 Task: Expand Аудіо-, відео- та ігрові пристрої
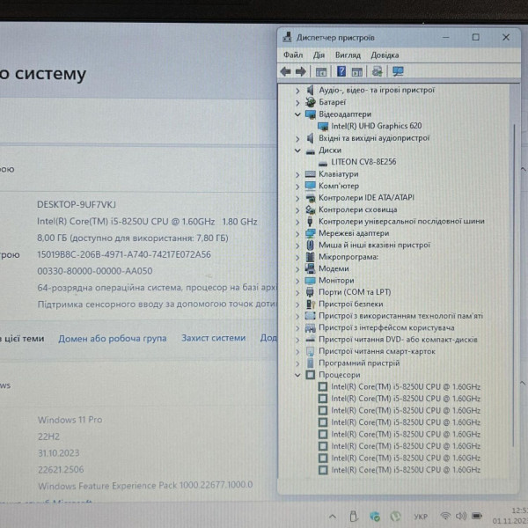(x=297, y=91)
